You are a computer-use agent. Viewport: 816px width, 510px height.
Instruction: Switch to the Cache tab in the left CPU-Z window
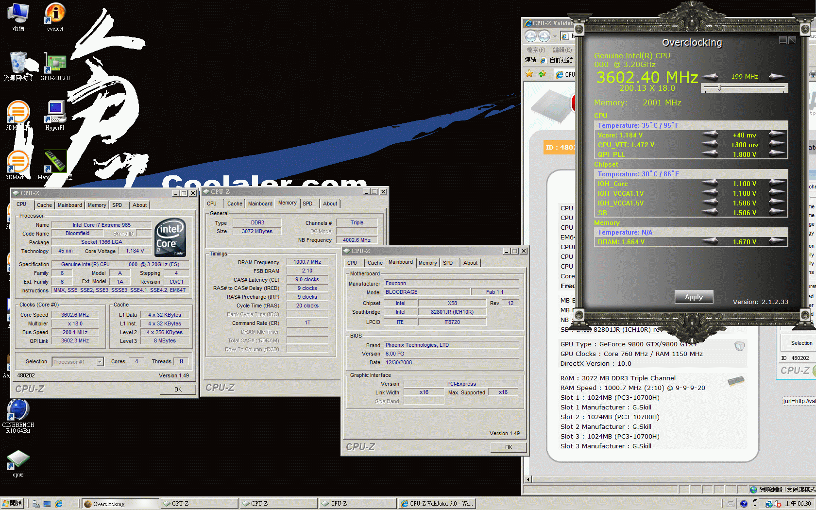pos(44,205)
